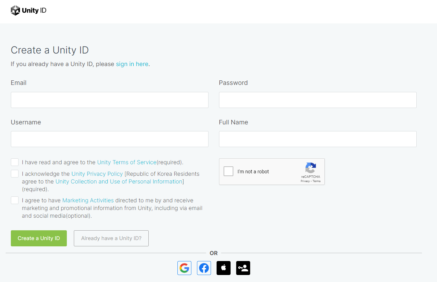The height and width of the screenshot is (282, 437).
Task: Choose the single sign-on key icon
Action: click(243, 268)
